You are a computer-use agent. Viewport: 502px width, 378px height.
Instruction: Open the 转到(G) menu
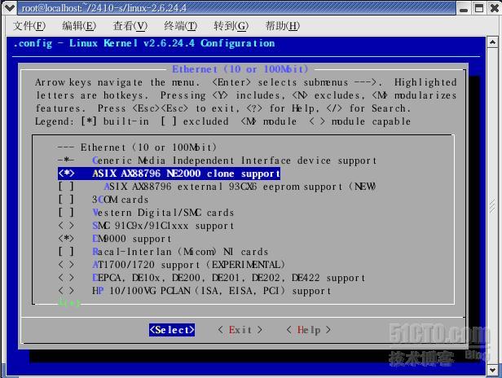click(231, 25)
